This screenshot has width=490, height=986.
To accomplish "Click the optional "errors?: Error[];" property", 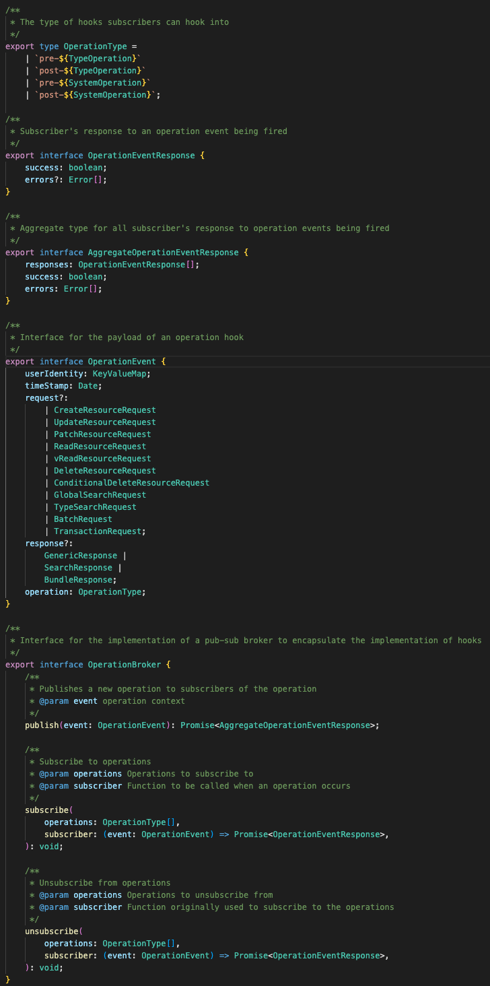I will coord(66,180).
